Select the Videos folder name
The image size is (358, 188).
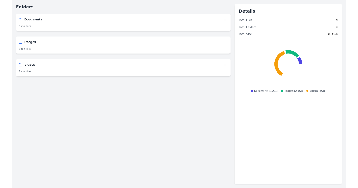[30, 65]
